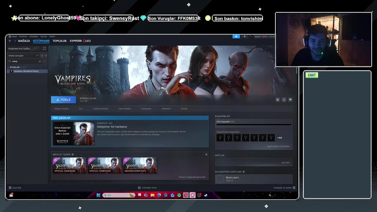The width and height of the screenshot is (377, 212).
Task: Open the Arkadaşlar menu
Action: [34, 37]
